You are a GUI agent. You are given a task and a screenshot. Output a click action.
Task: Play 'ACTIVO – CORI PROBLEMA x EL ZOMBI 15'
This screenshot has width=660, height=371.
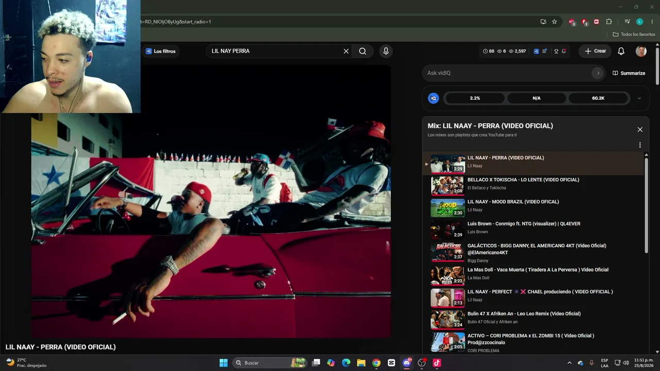coord(533,342)
